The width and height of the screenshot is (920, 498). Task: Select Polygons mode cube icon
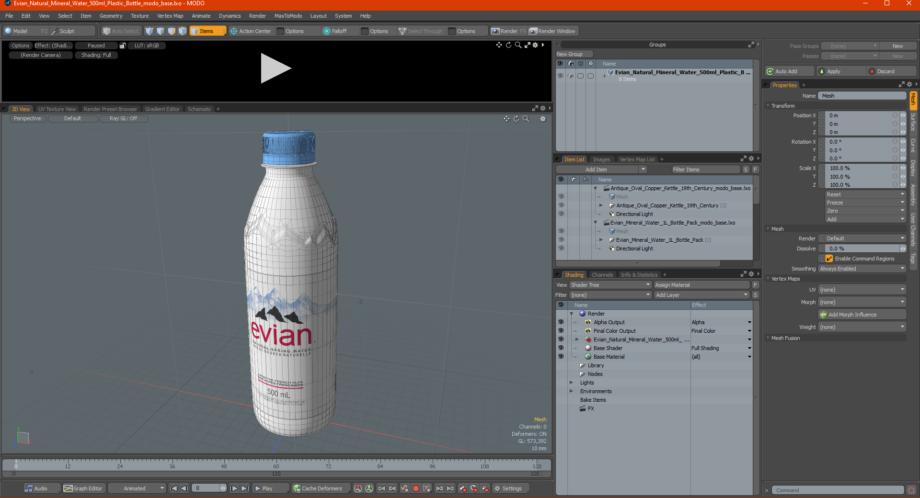coord(172,31)
